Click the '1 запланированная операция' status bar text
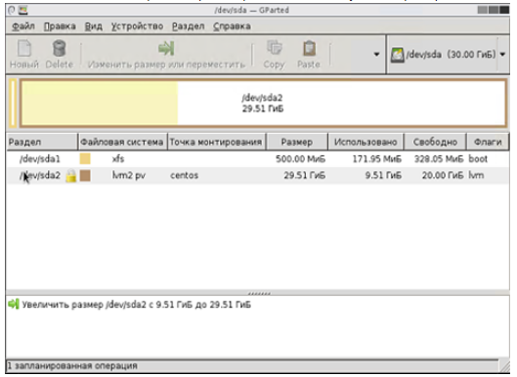 pyautogui.click(x=72, y=366)
